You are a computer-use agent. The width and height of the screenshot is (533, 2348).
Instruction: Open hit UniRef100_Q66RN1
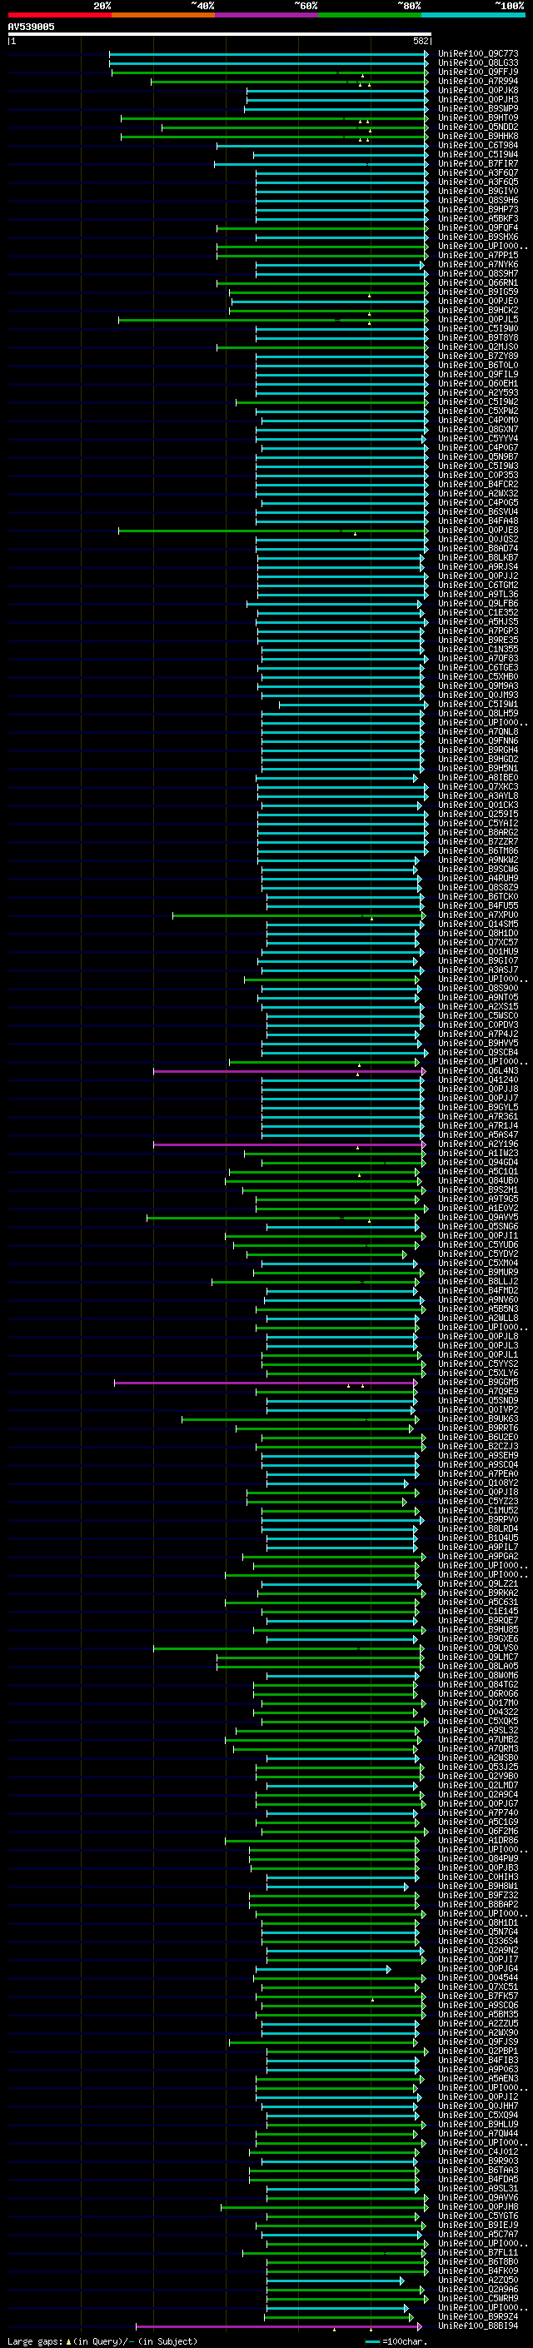(477, 282)
